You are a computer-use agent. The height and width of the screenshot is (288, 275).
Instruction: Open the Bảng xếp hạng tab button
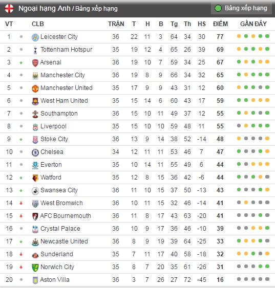pyautogui.click(x=241, y=8)
